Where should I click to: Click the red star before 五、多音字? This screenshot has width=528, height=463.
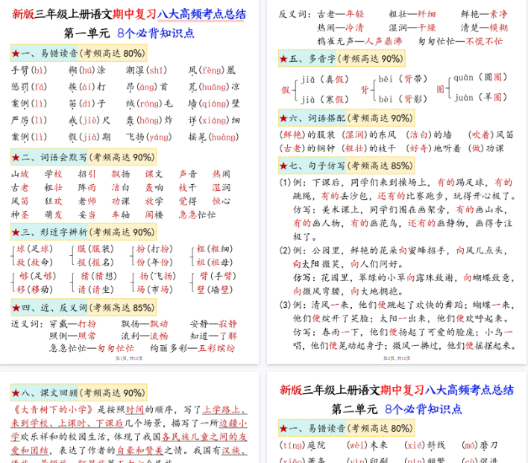[283, 59]
